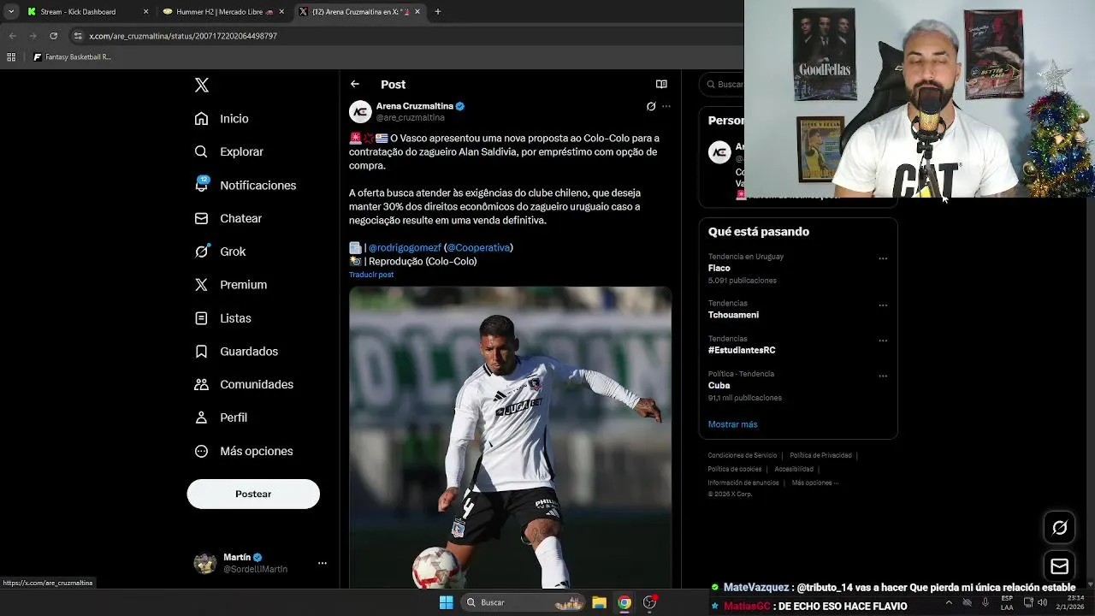1095x616 pixels.
Task: Go back with Post arrow
Action: (355, 84)
